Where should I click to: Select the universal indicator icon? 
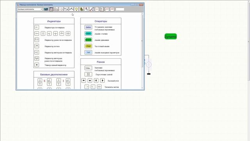point(37,65)
